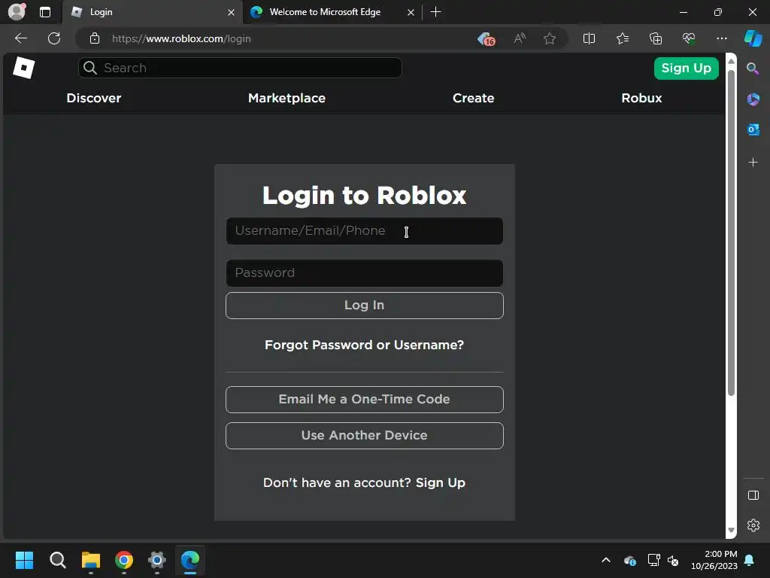The image size is (770, 578).
Task: Go back with the browser back arrow
Action: tap(21, 38)
